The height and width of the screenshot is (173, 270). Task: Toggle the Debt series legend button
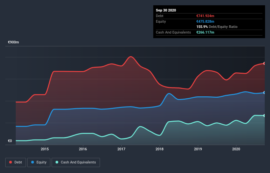(x=16, y=162)
